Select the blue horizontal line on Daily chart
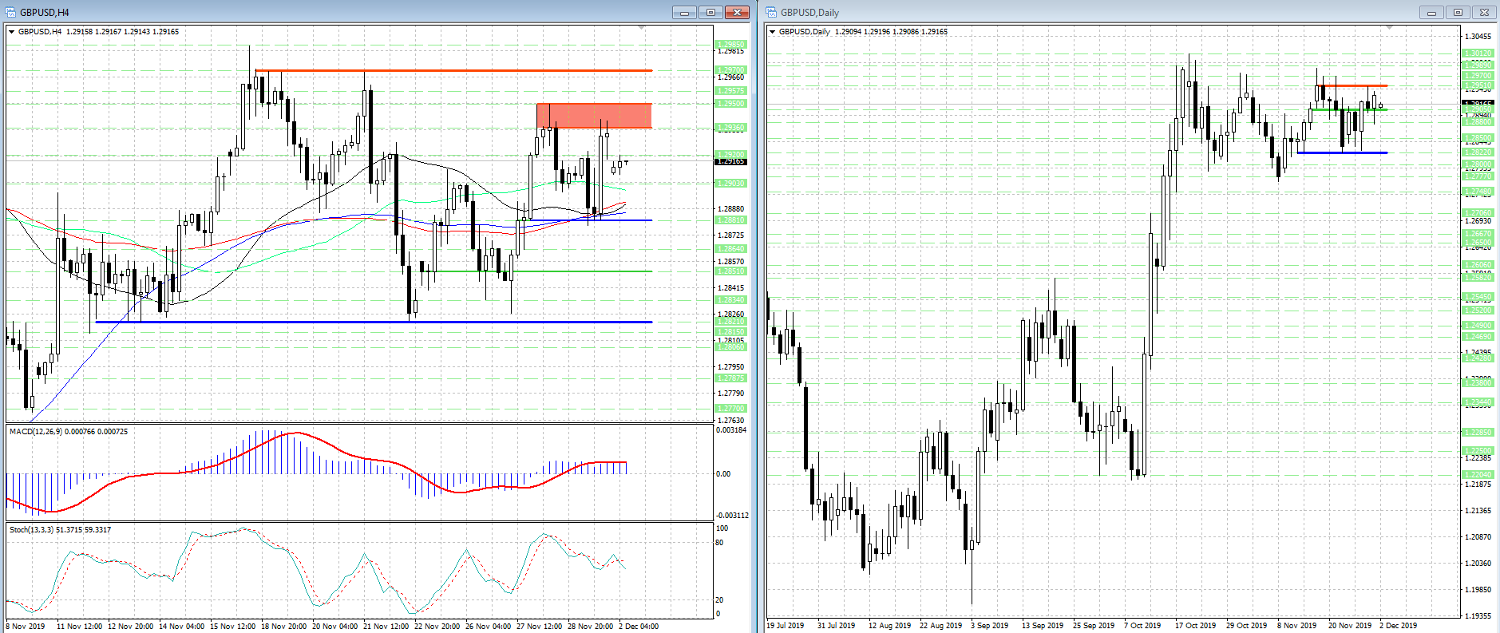This screenshot has width=1500, height=633. click(x=1343, y=152)
